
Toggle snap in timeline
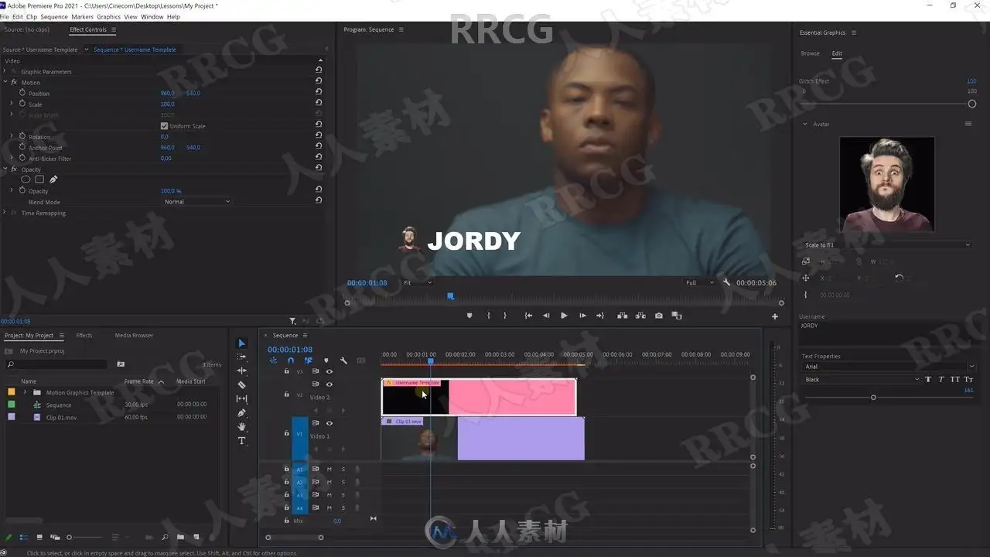(291, 361)
